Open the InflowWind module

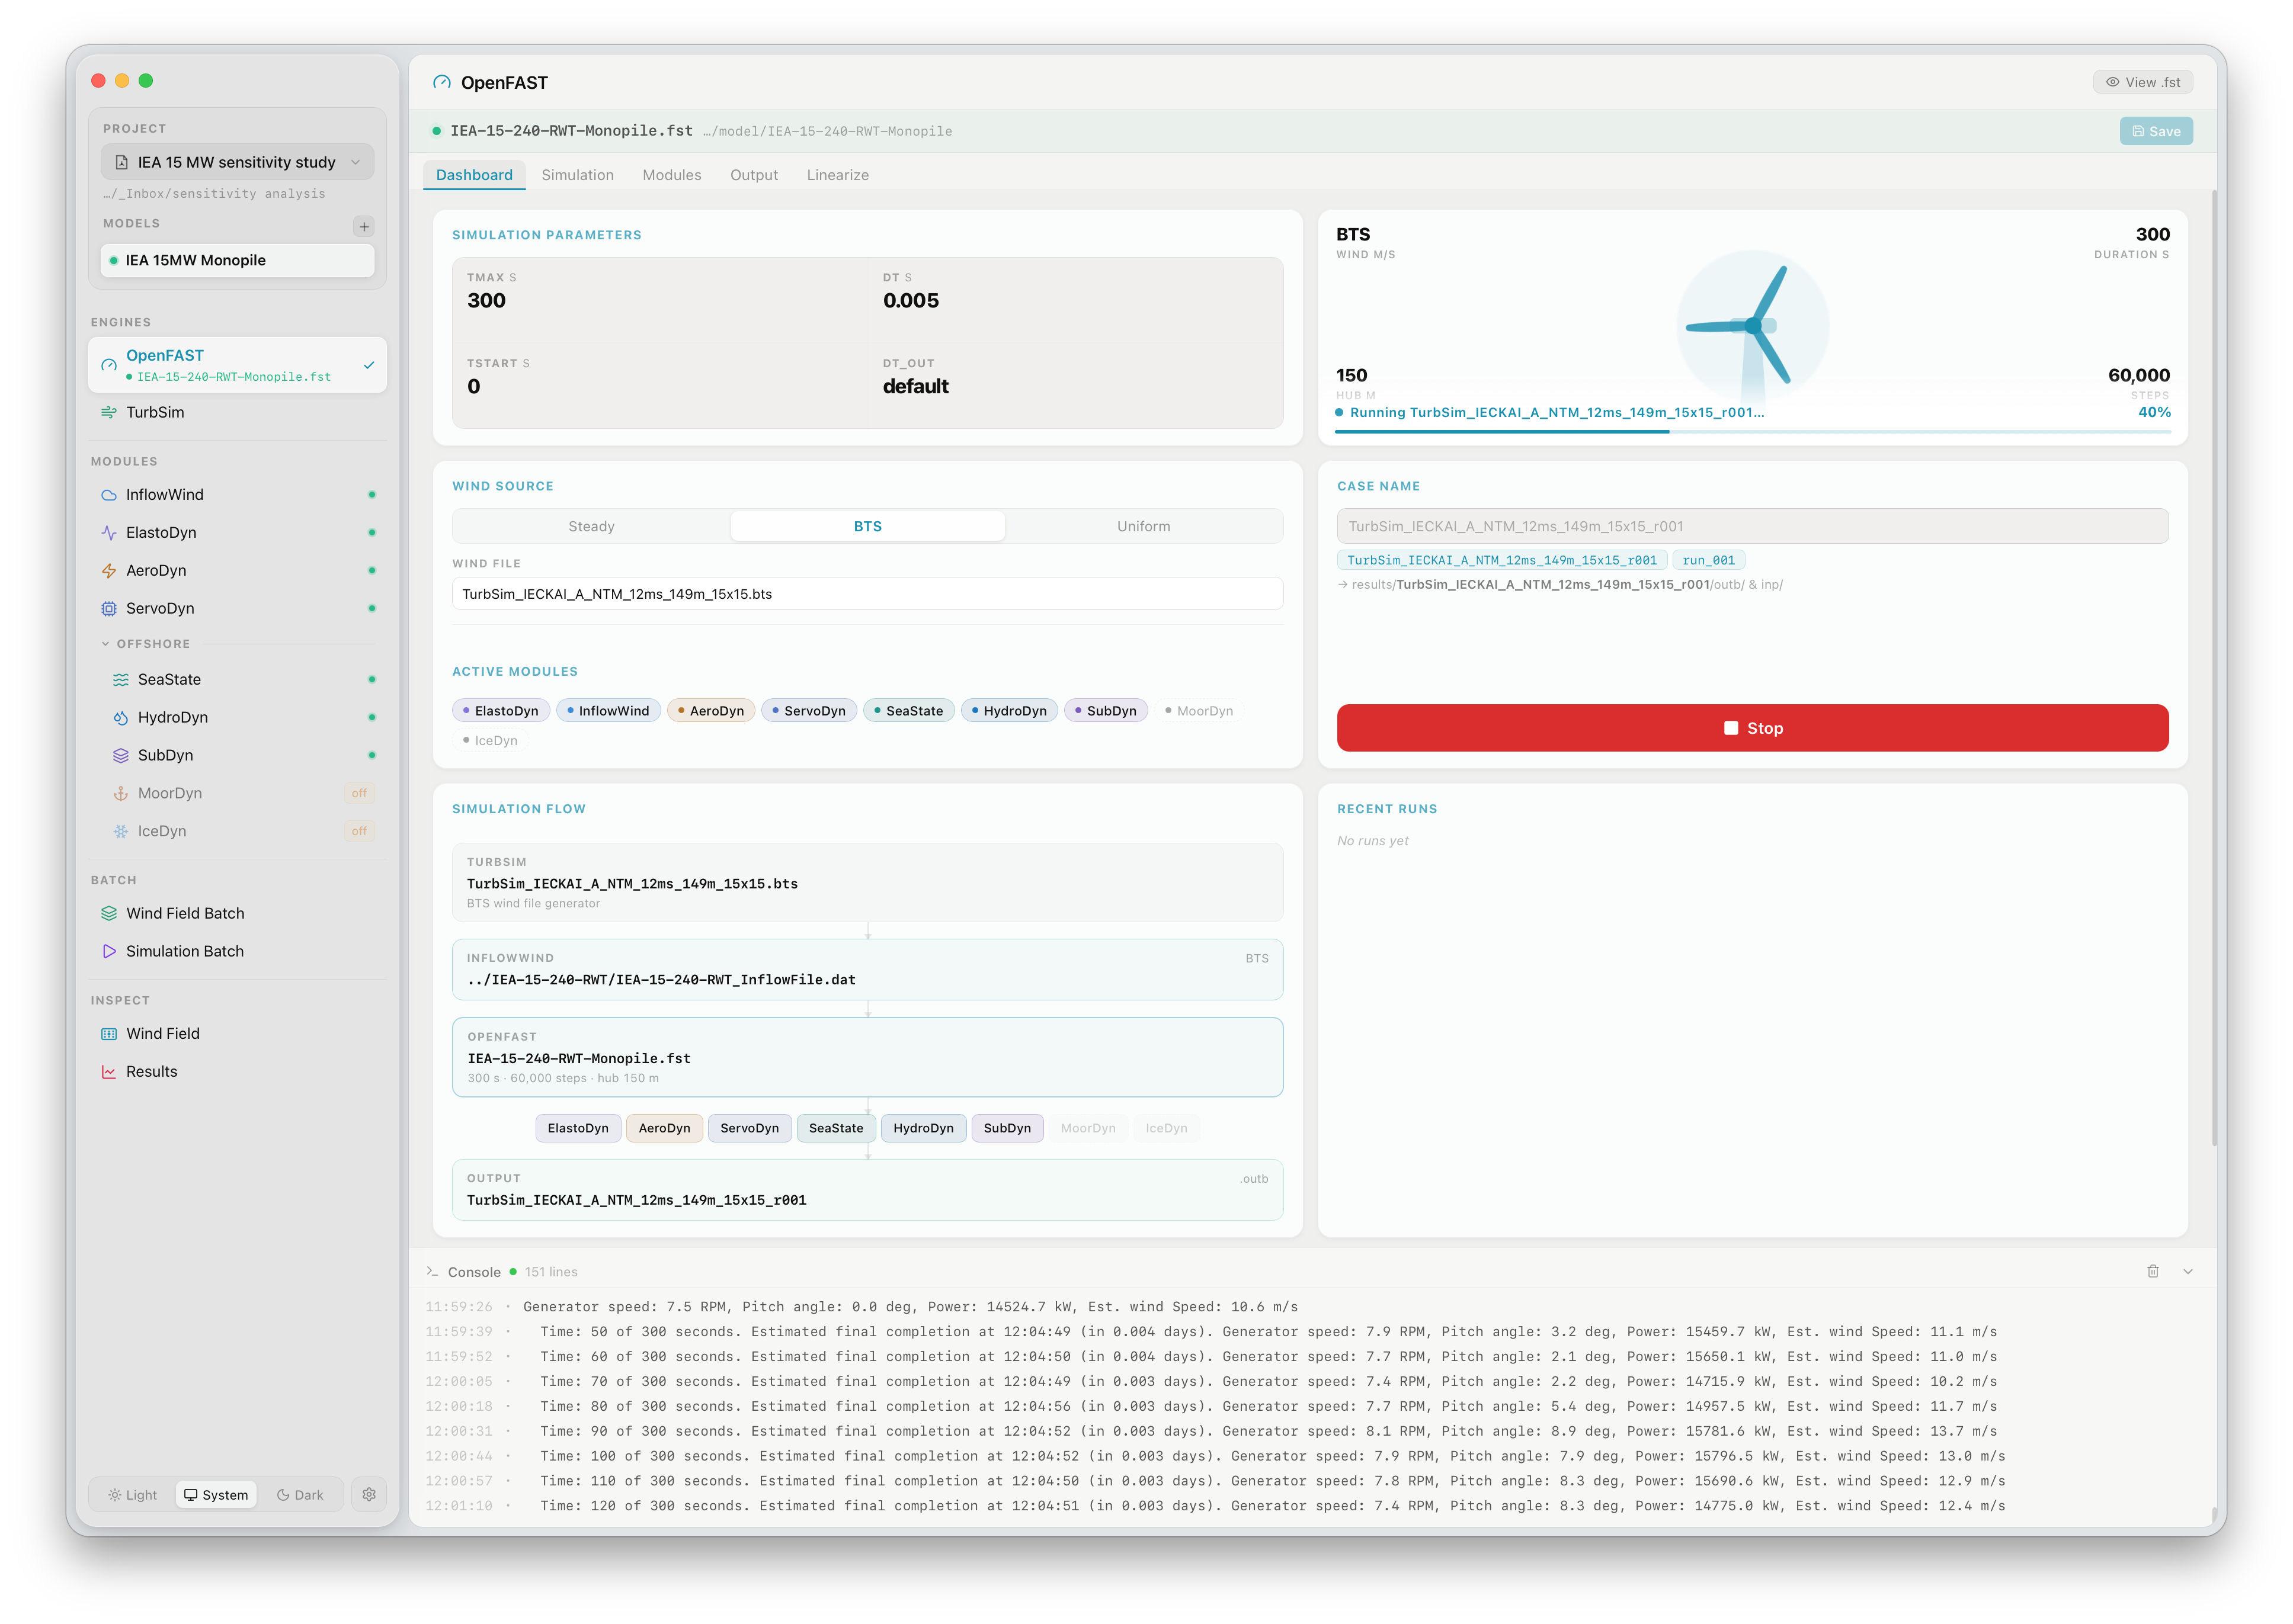coord(237,495)
